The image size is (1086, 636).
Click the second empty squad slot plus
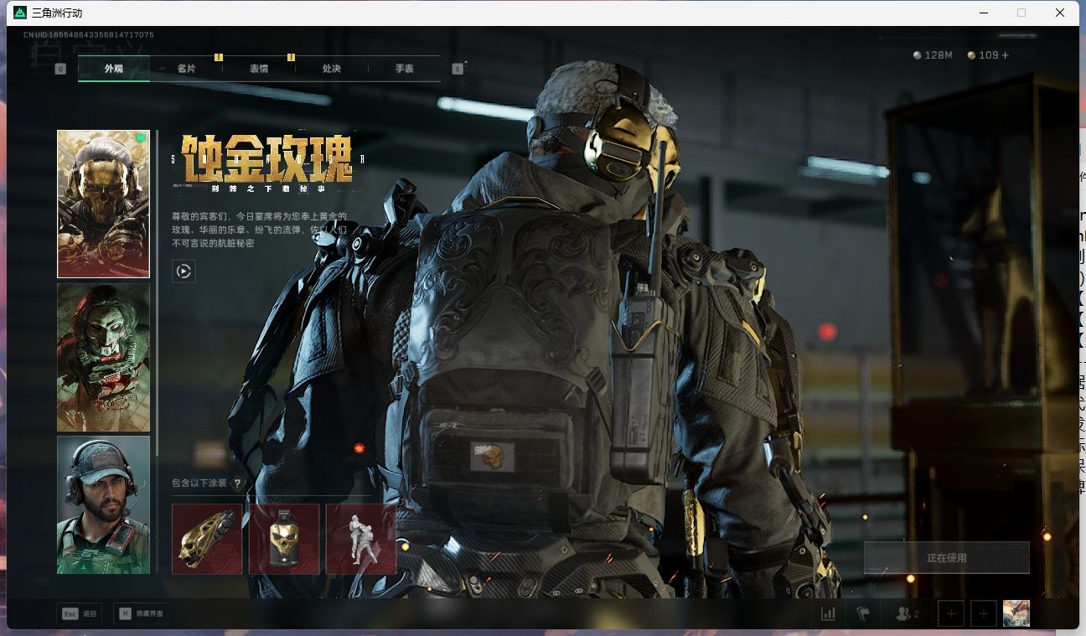pos(984,613)
